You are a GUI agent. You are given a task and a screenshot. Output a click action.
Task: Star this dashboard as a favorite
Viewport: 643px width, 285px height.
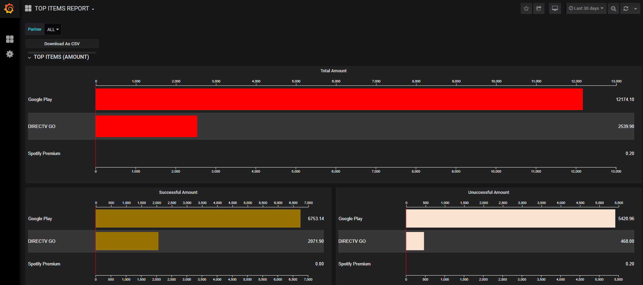tap(526, 8)
